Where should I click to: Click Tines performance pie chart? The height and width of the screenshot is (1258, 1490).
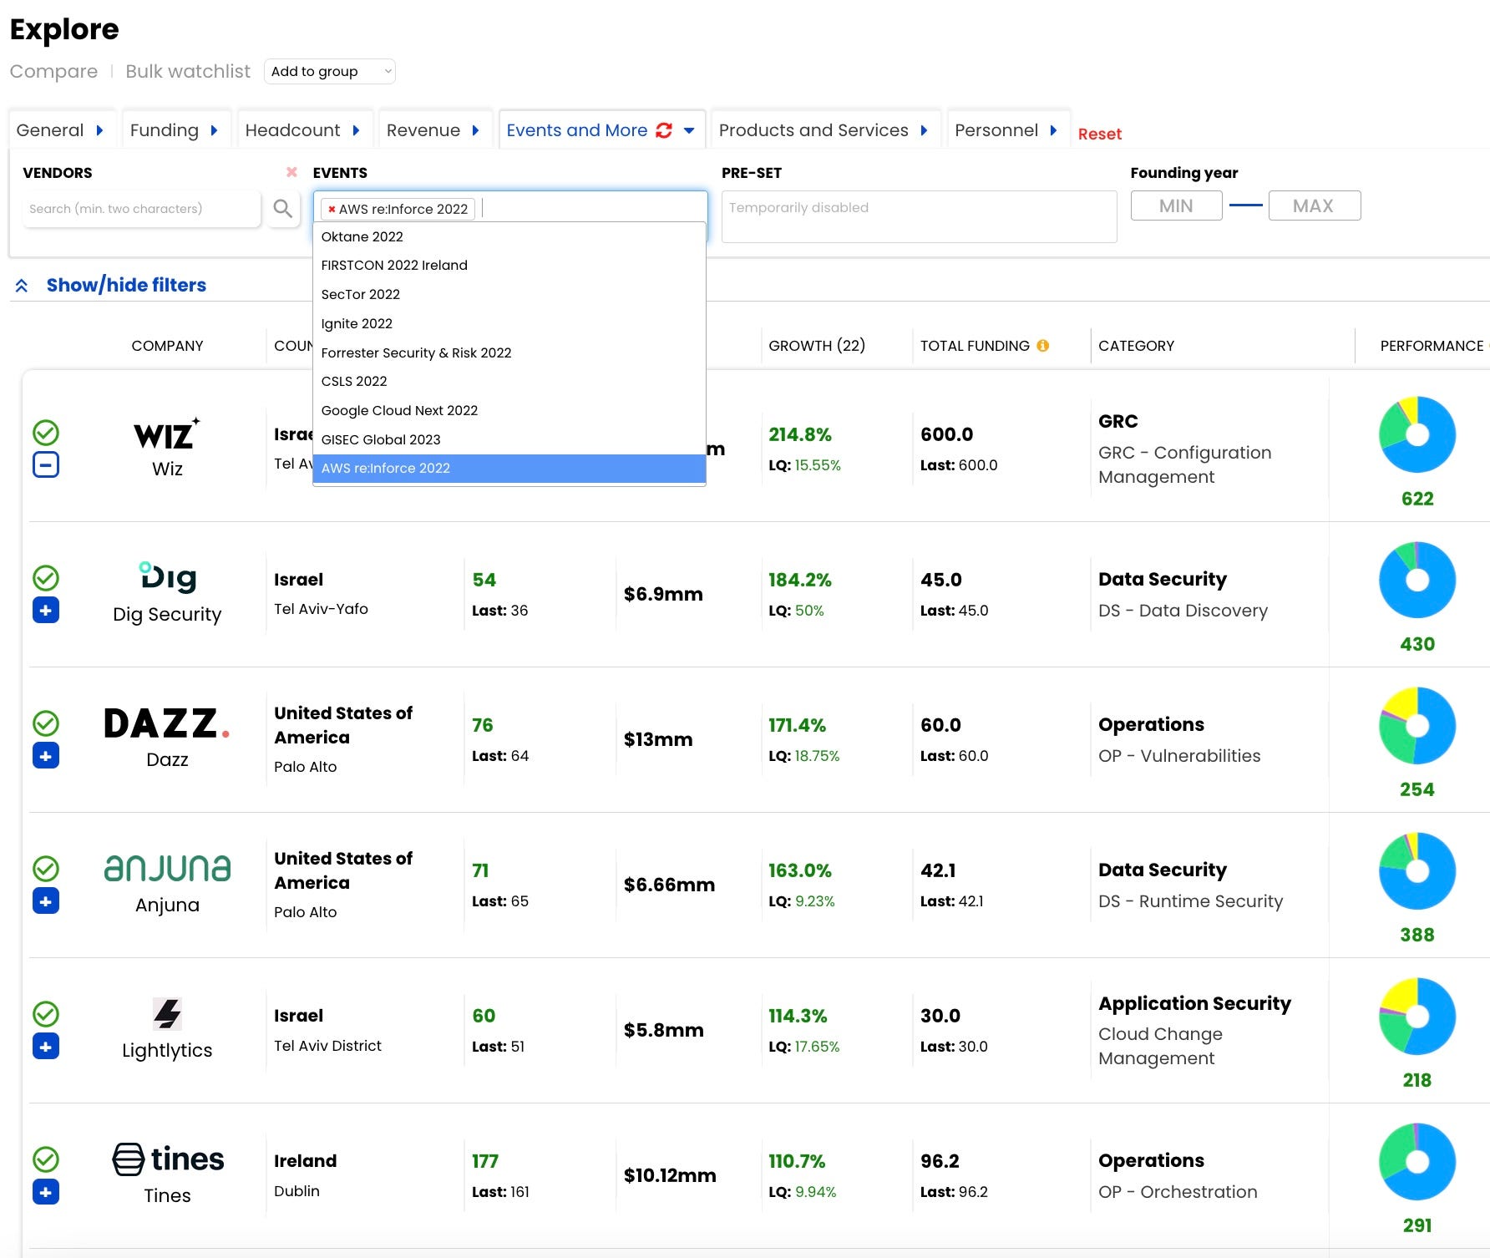pos(1417,1161)
